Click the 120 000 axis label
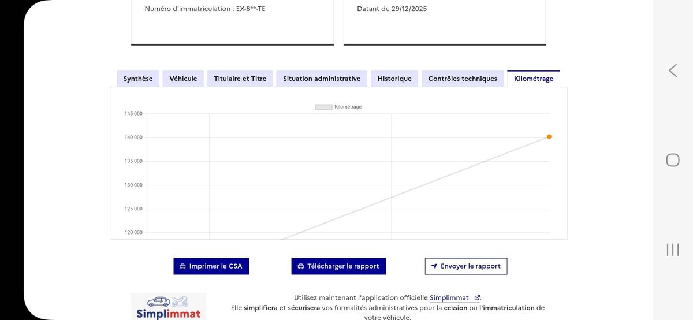Image resolution: width=693 pixels, height=320 pixels. coord(133,232)
